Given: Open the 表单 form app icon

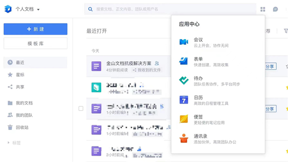Looking at the screenshot, I should pyautogui.click(x=184, y=61).
